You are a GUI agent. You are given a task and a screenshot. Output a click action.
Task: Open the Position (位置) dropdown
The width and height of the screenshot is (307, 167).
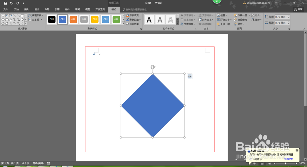pos(222,15)
